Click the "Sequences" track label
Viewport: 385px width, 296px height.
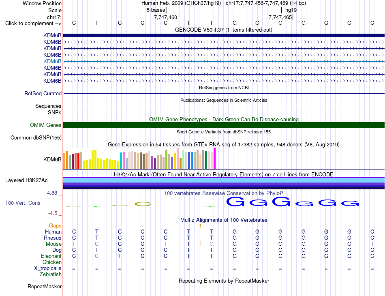pos(48,106)
